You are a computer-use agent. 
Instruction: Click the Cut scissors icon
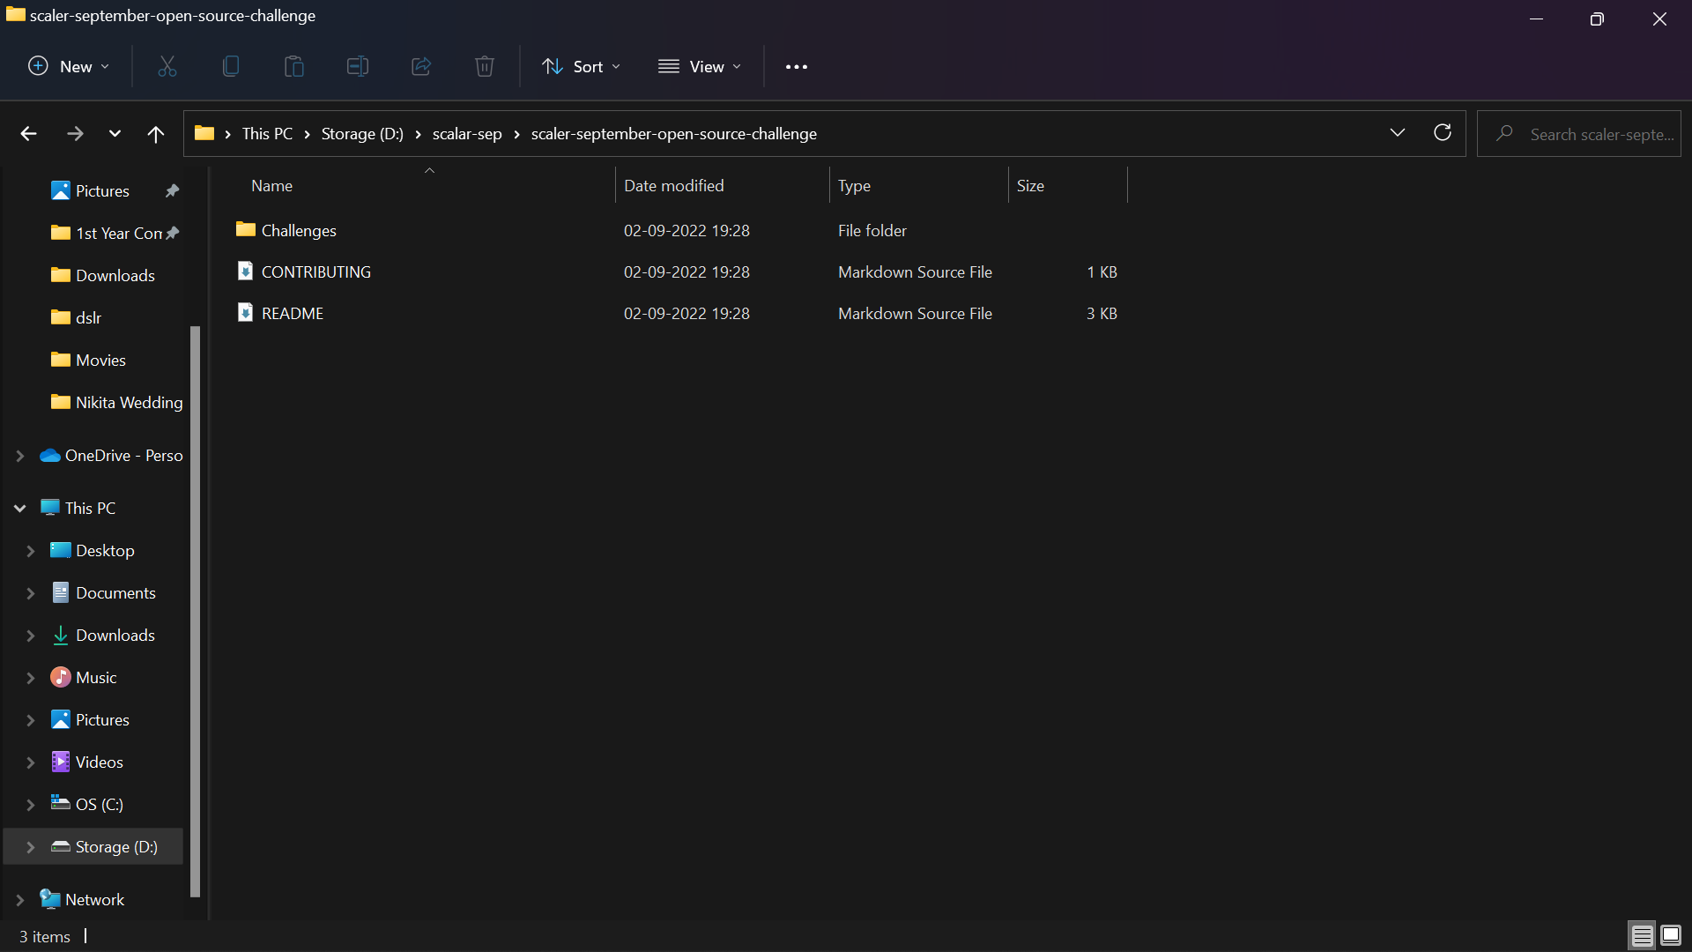(x=167, y=67)
